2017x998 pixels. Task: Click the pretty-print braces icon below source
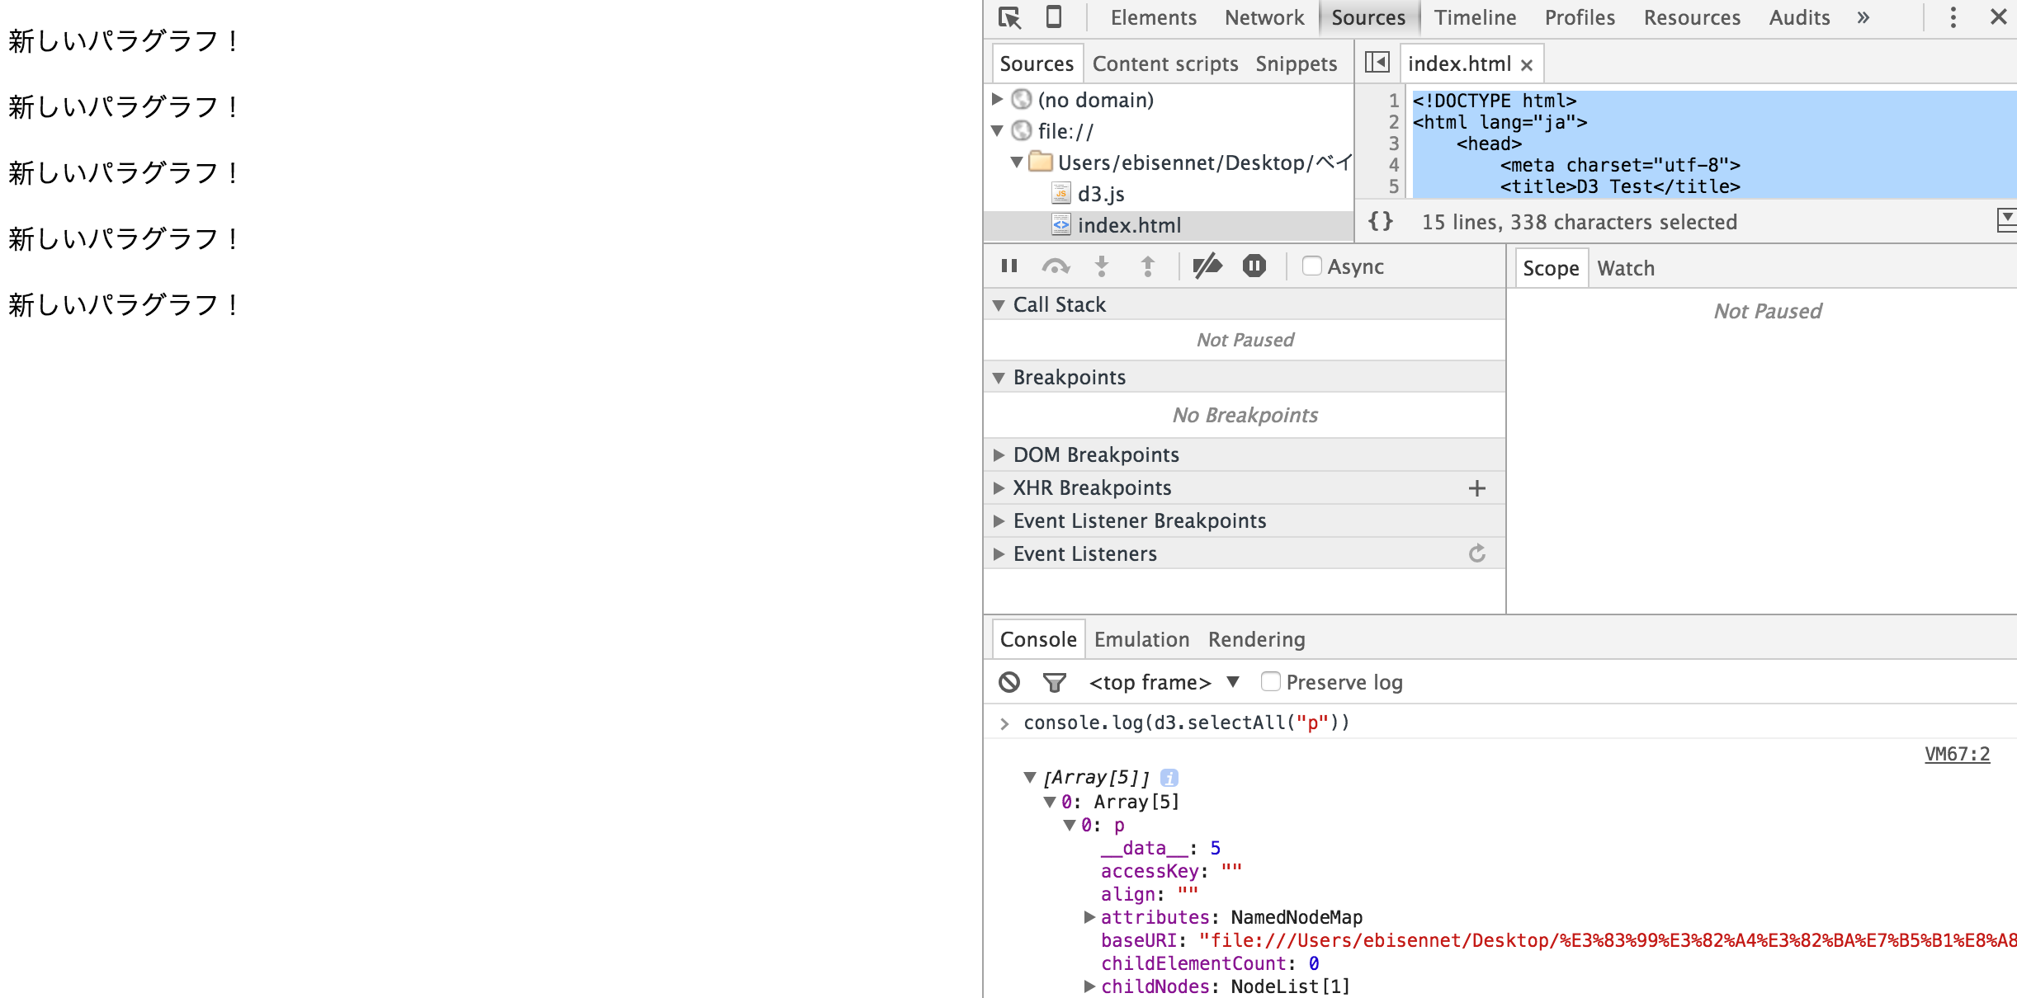(1380, 220)
